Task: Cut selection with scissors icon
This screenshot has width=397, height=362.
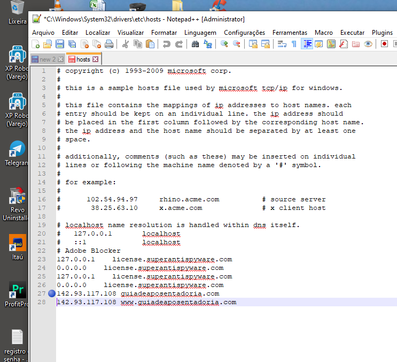Action: pyautogui.click(x=126, y=44)
